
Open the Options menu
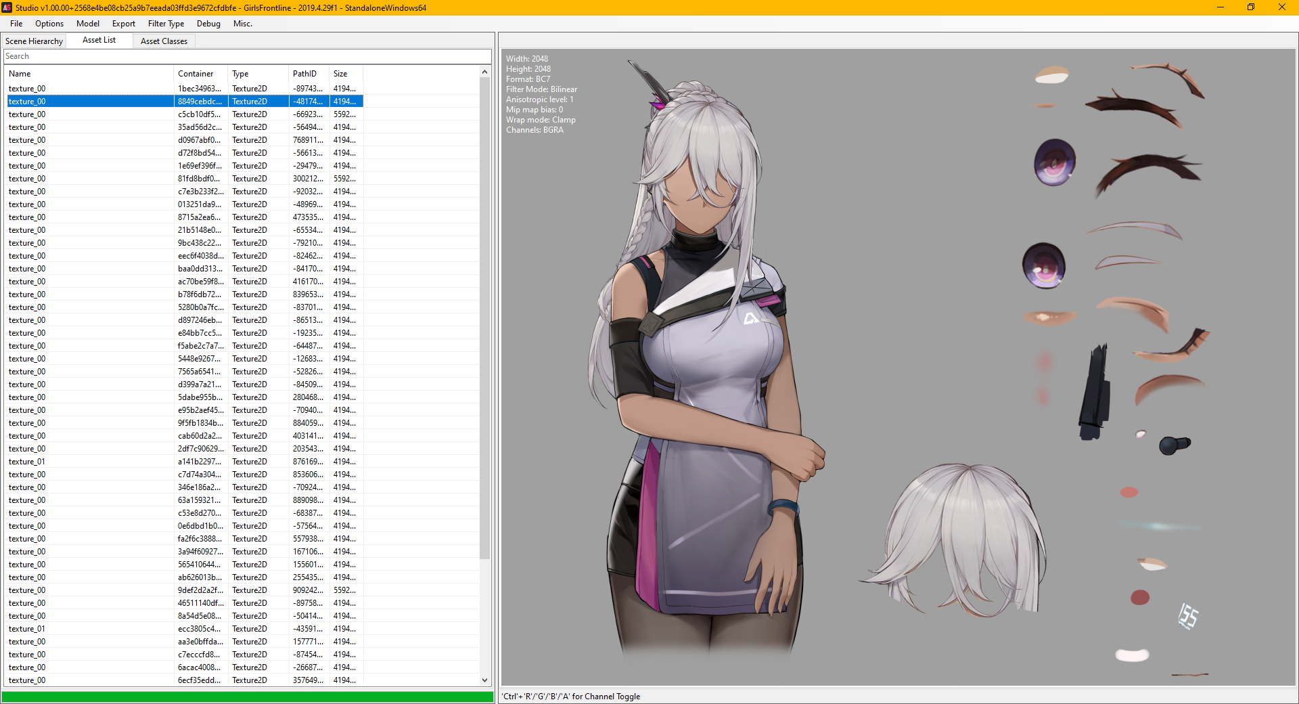tap(49, 24)
